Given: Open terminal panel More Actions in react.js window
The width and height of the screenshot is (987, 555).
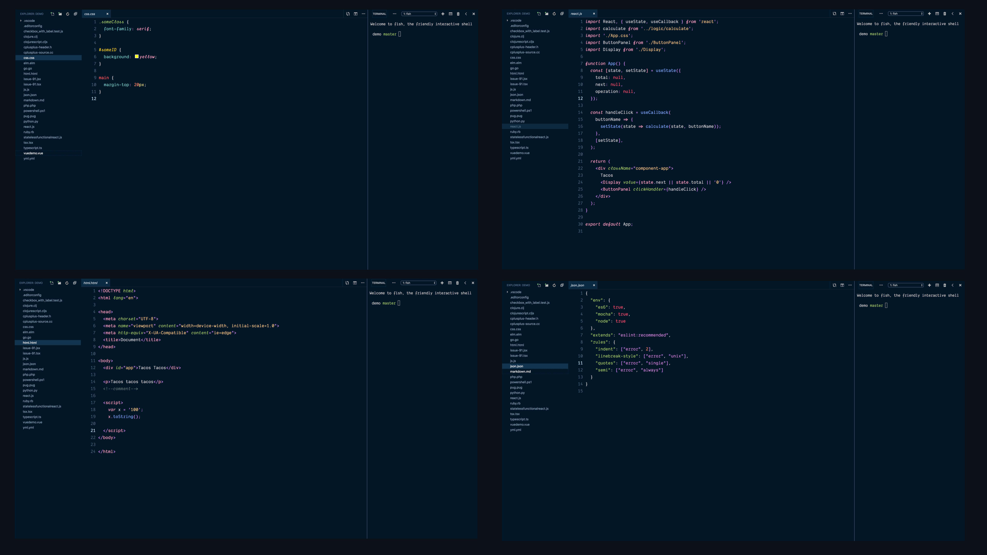Looking at the screenshot, I should tap(881, 13).
